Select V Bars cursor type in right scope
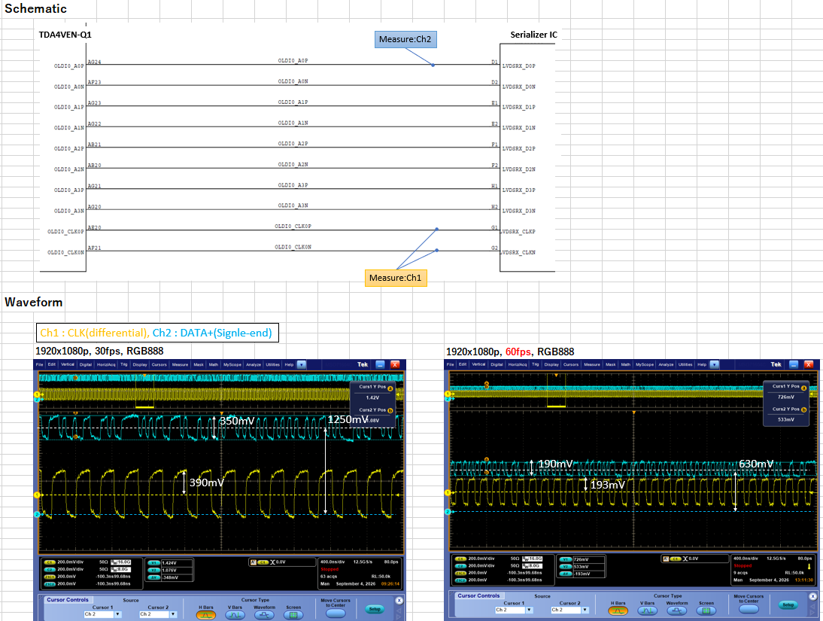This screenshot has width=823, height=621. (x=647, y=610)
